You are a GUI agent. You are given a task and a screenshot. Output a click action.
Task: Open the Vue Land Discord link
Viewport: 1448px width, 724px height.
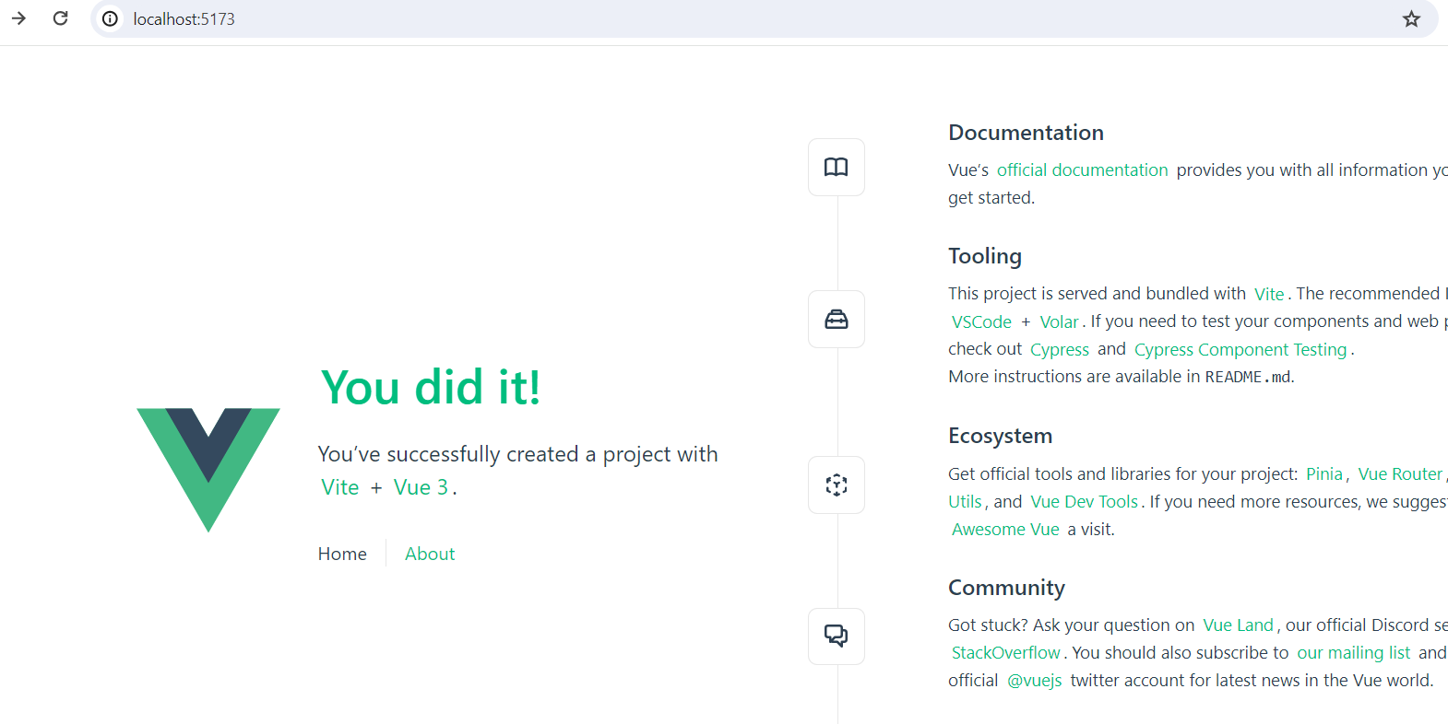[1238, 625]
